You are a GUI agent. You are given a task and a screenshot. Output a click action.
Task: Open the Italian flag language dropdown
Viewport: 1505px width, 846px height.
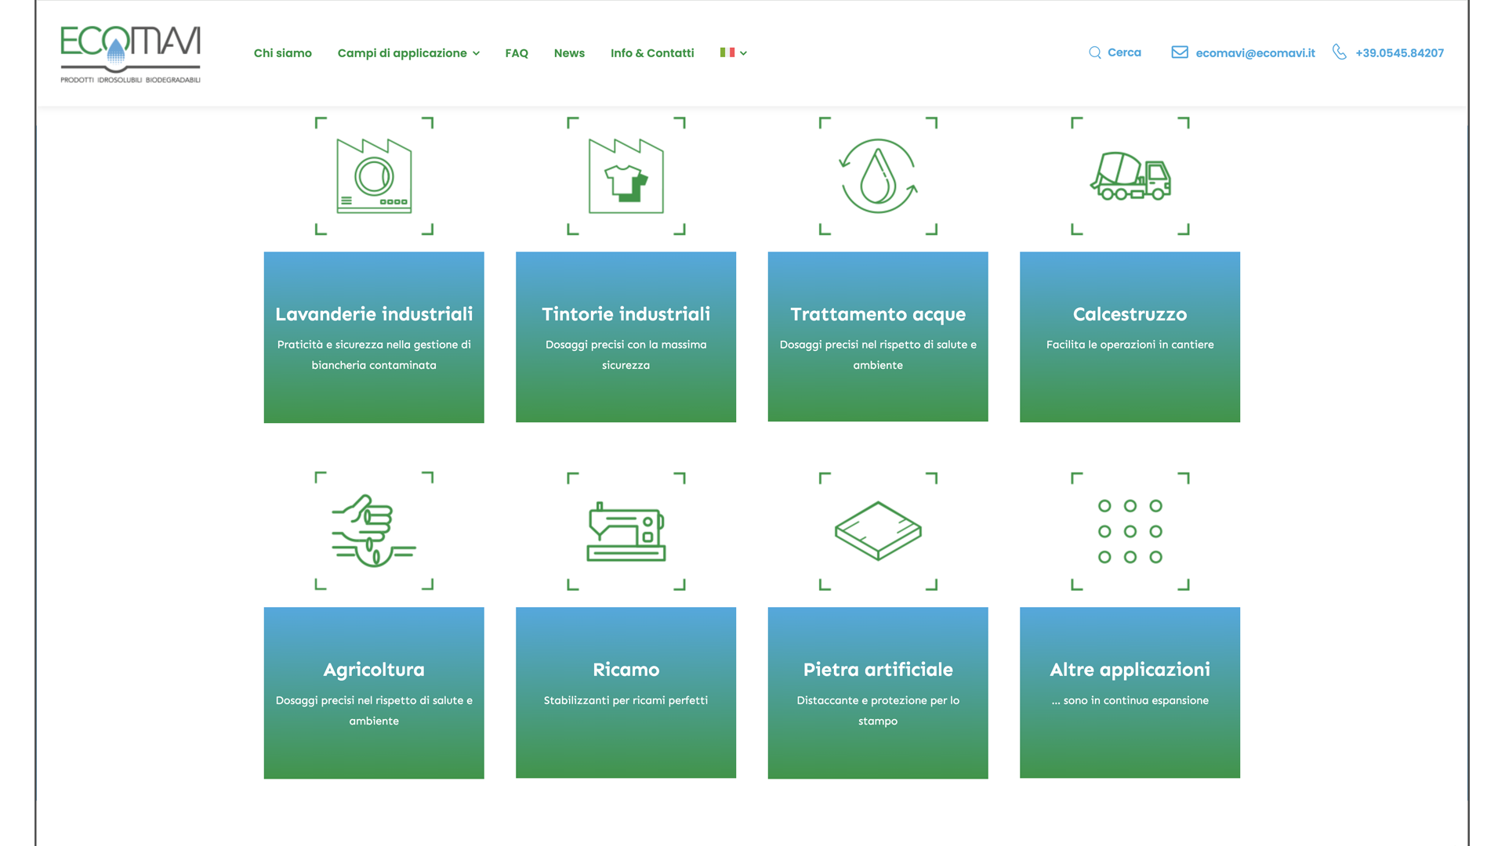(733, 52)
